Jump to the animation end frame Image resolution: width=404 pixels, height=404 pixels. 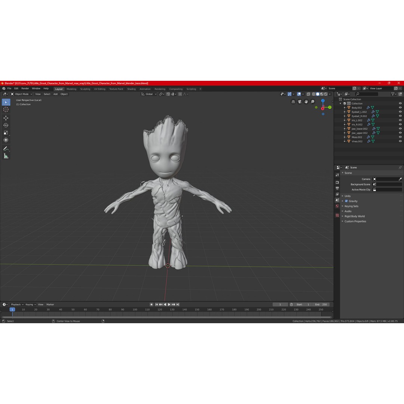coord(178,304)
